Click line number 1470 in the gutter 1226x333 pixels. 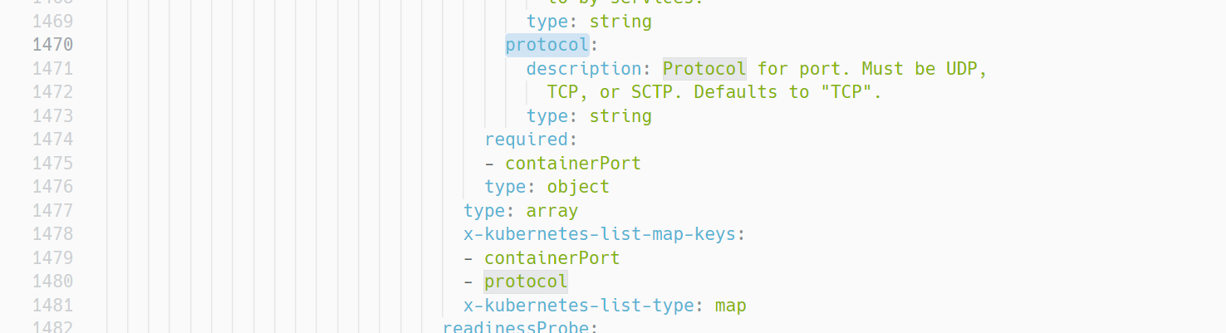[x=52, y=44]
